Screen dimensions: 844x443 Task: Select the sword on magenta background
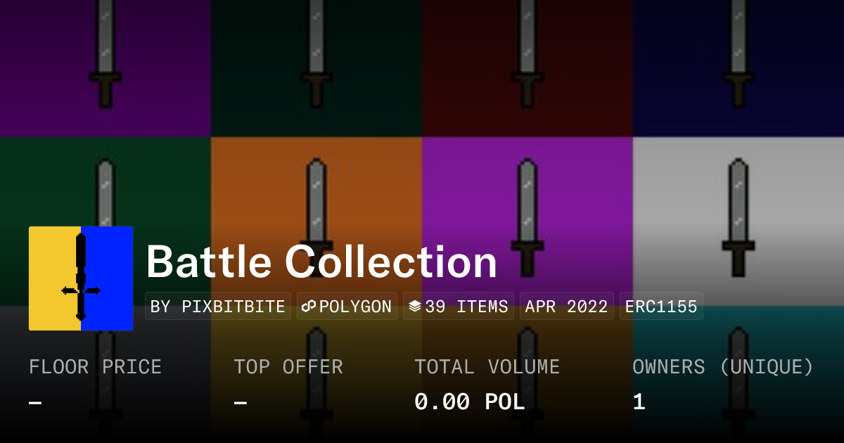pyautogui.click(x=527, y=217)
